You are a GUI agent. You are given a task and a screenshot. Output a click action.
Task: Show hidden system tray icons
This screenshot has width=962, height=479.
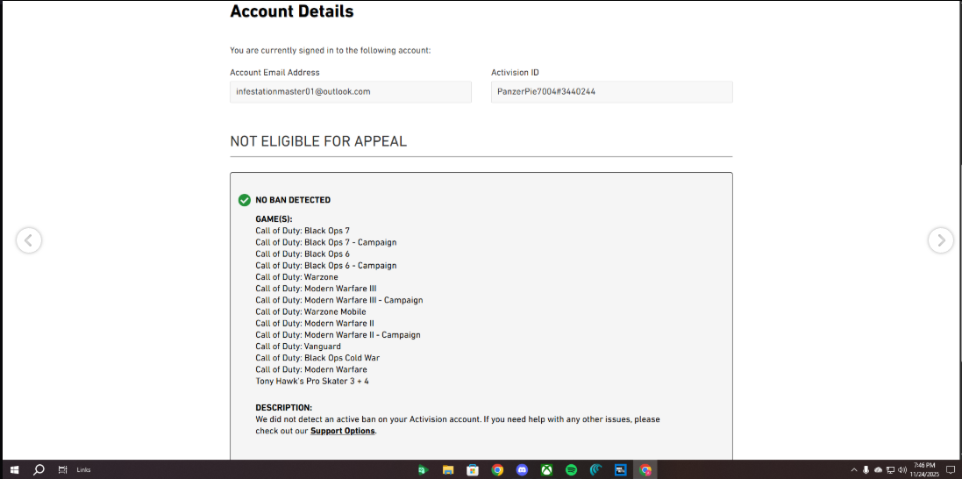click(x=853, y=470)
